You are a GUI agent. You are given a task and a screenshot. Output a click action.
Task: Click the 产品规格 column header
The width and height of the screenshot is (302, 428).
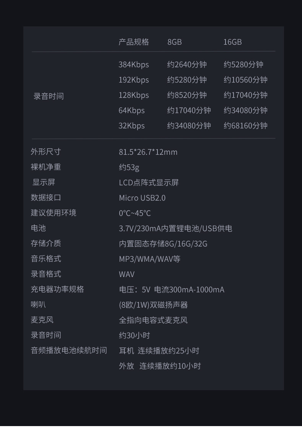pos(133,42)
